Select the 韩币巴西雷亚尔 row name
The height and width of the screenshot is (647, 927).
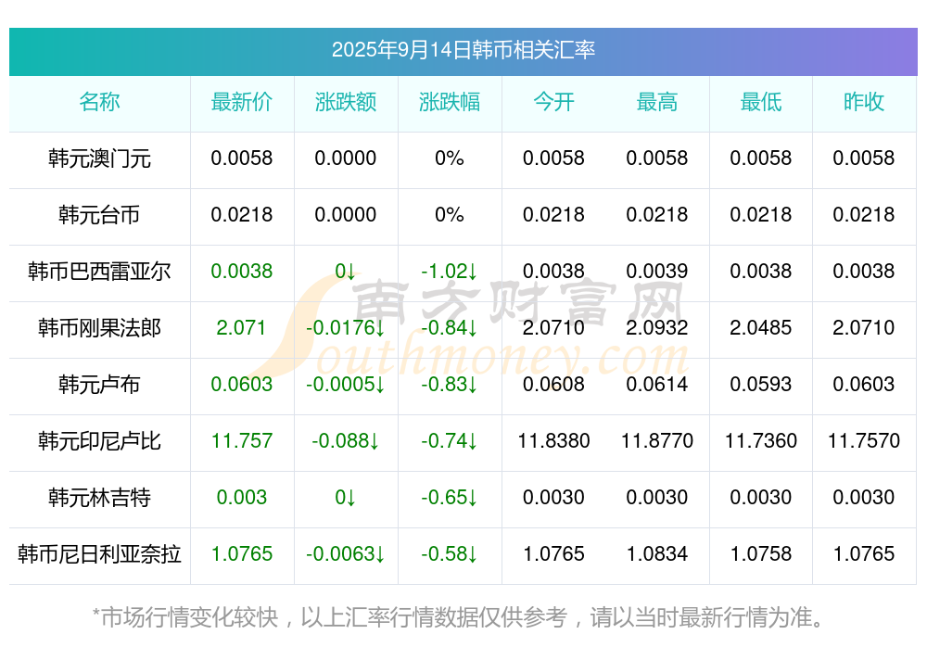point(99,272)
